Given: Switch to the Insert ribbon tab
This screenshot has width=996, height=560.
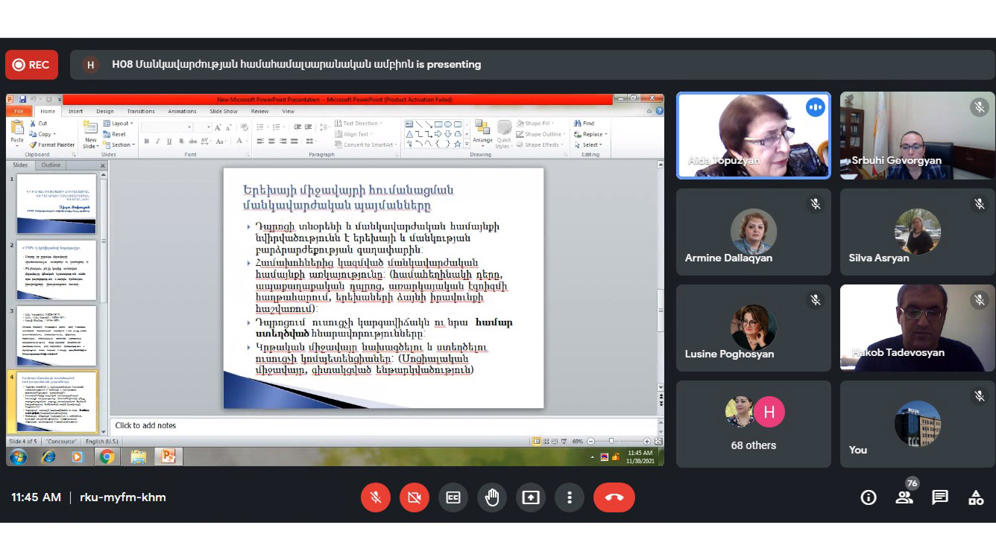Looking at the screenshot, I should coord(75,112).
